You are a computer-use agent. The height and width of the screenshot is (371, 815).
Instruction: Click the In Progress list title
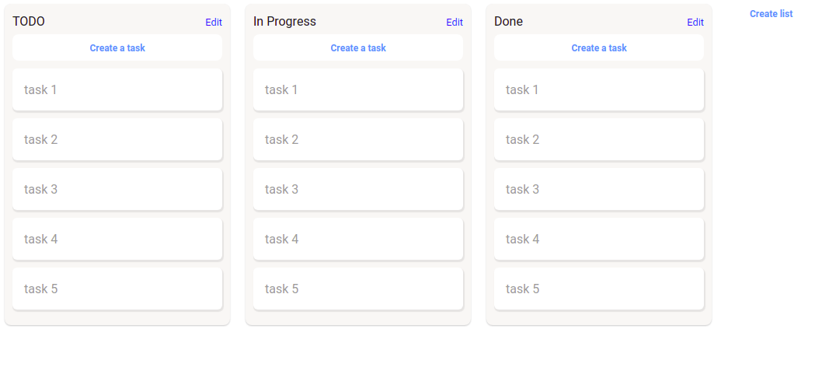click(284, 22)
